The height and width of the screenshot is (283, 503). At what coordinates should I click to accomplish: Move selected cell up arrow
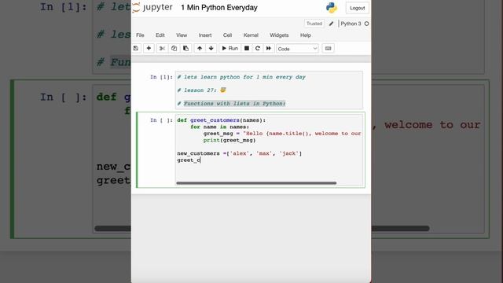pyautogui.click(x=200, y=49)
